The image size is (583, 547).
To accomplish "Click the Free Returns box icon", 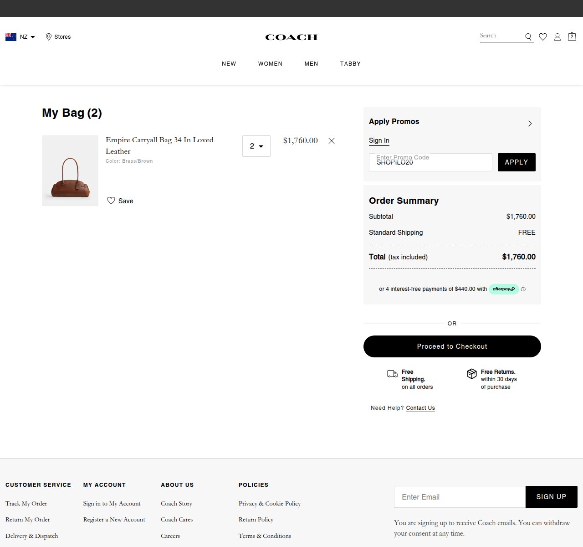I will pyautogui.click(x=472, y=374).
